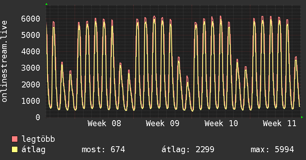Screen dimensions: 306x160
Task: Click the 'max: 5994' maximum value
Action: click(x=272, y=150)
